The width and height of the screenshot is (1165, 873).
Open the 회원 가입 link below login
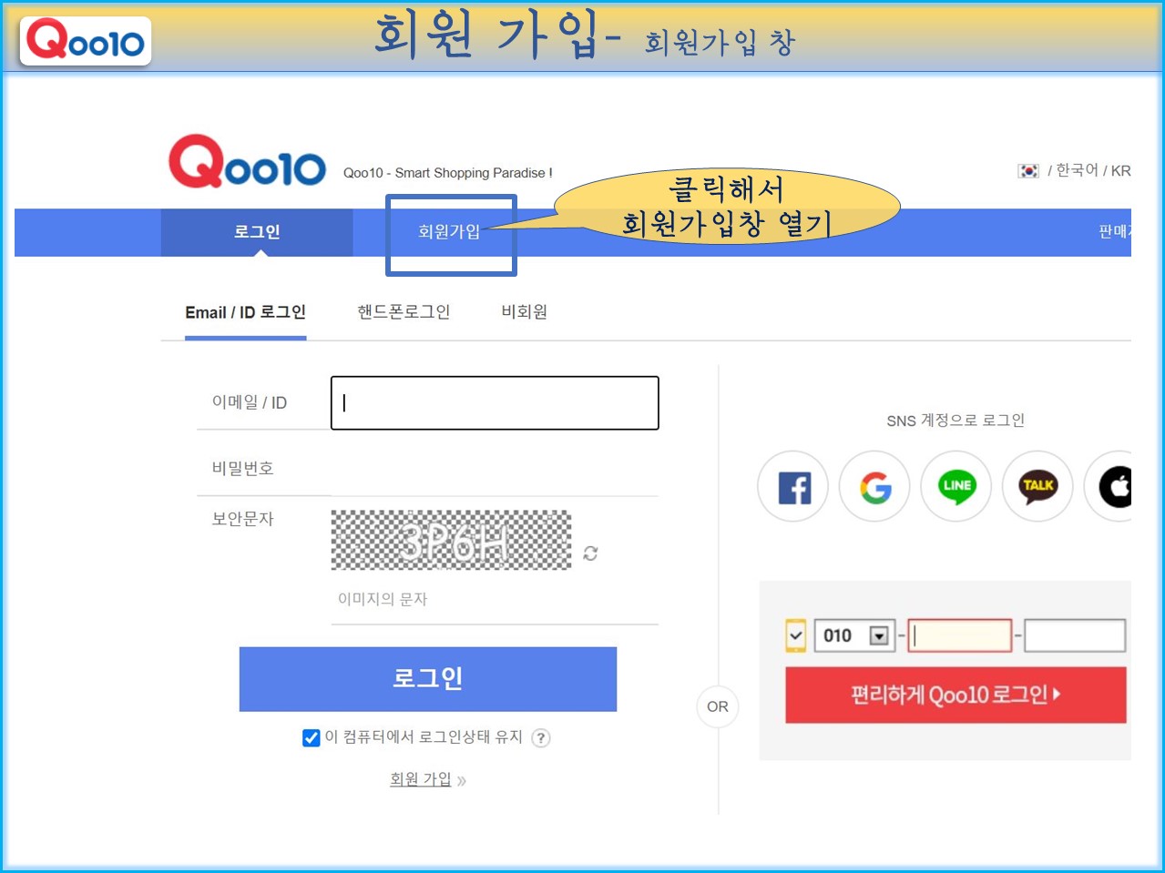tap(421, 779)
